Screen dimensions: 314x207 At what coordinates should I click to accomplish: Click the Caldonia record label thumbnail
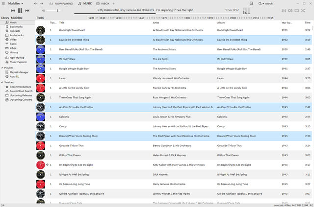tap(41, 117)
